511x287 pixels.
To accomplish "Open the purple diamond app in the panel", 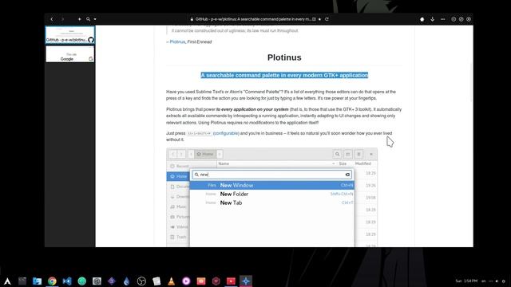I will point(112,281).
